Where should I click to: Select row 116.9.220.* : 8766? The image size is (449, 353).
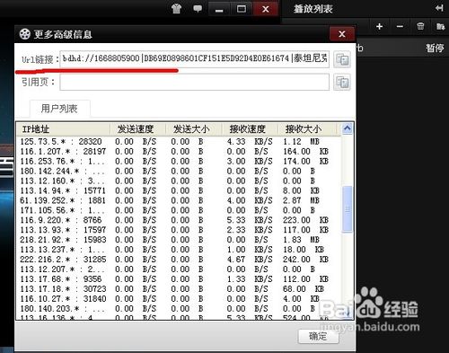(179, 220)
